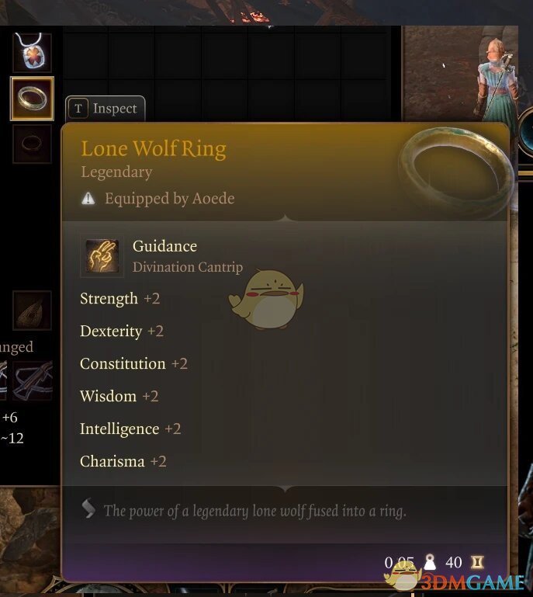Click the T Inspect button
The width and height of the screenshot is (533, 597).
point(105,109)
